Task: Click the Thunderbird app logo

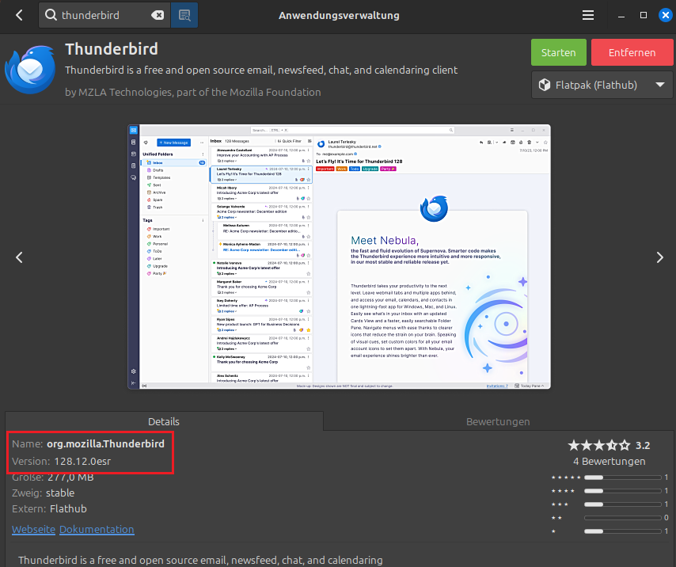Action: (x=30, y=70)
